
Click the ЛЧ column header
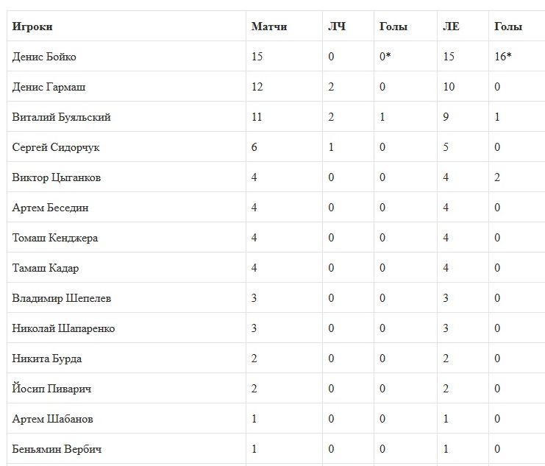(x=337, y=27)
